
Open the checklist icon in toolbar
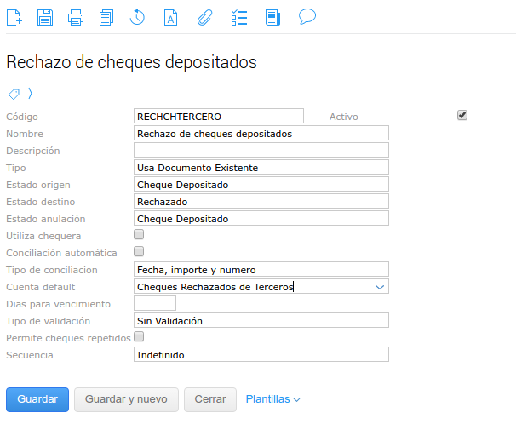coord(238,16)
